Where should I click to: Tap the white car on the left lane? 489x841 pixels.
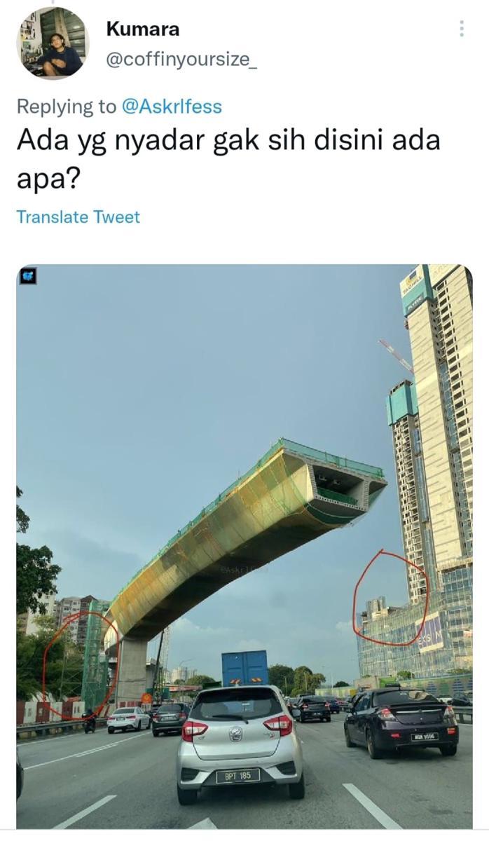pos(128,720)
